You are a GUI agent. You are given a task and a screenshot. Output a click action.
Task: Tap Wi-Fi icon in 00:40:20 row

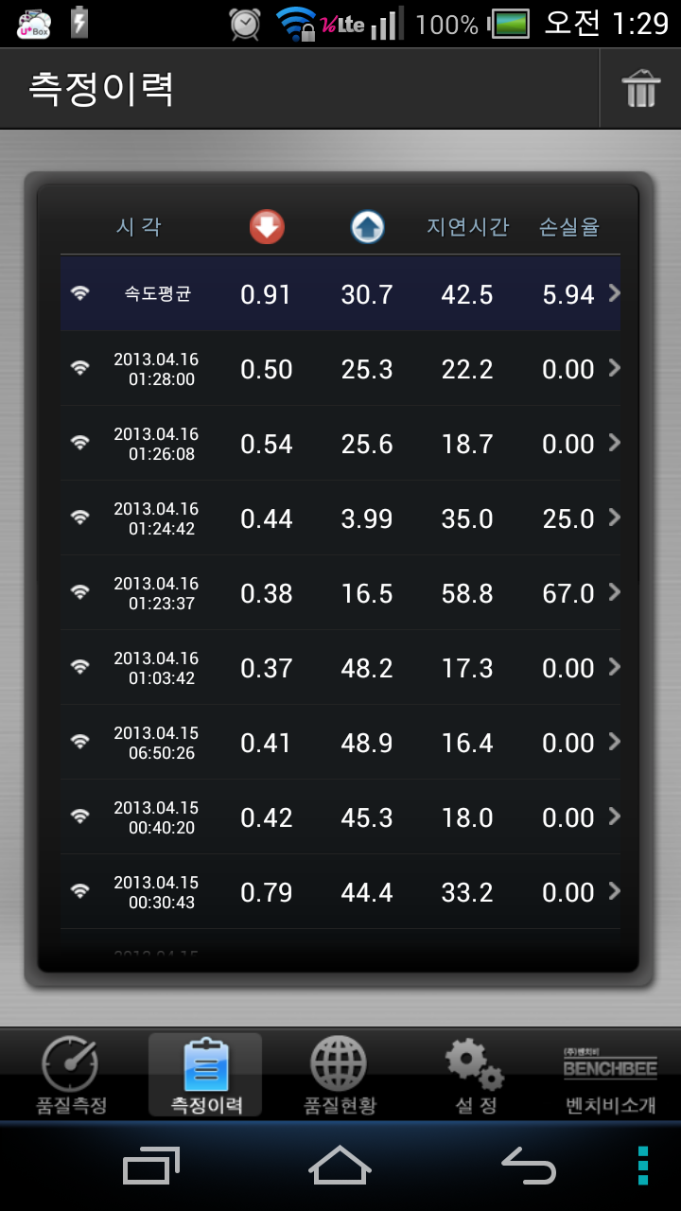pyautogui.click(x=80, y=816)
